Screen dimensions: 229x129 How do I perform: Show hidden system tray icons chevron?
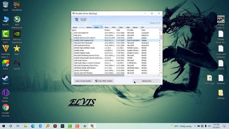[x=195, y=126]
